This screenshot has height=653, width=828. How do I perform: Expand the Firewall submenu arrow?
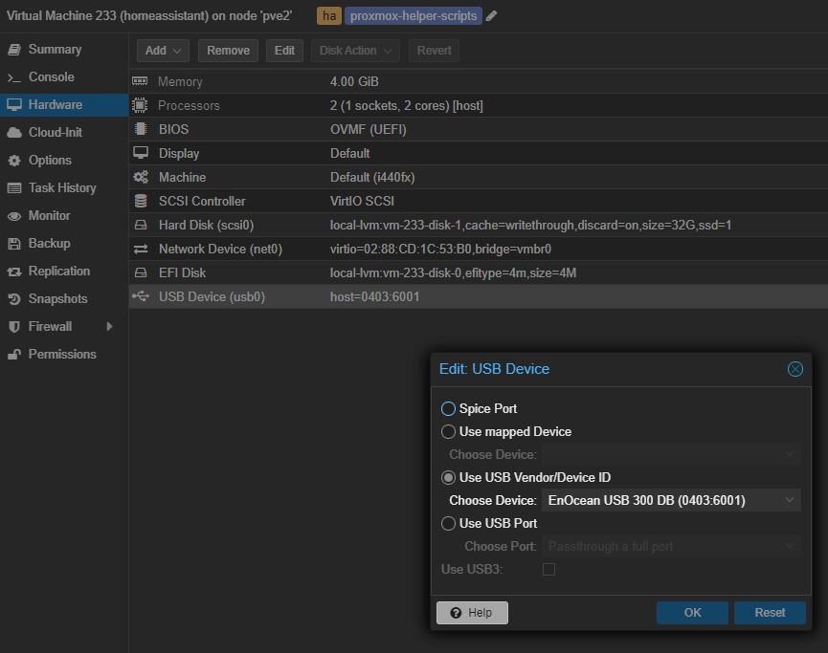pyautogui.click(x=109, y=327)
